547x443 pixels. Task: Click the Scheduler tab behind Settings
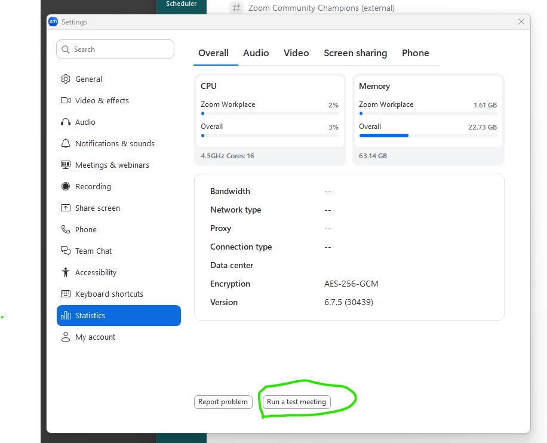click(181, 4)
